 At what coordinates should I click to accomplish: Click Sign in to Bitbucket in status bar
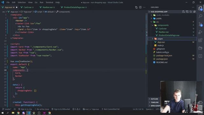(61, 109)
